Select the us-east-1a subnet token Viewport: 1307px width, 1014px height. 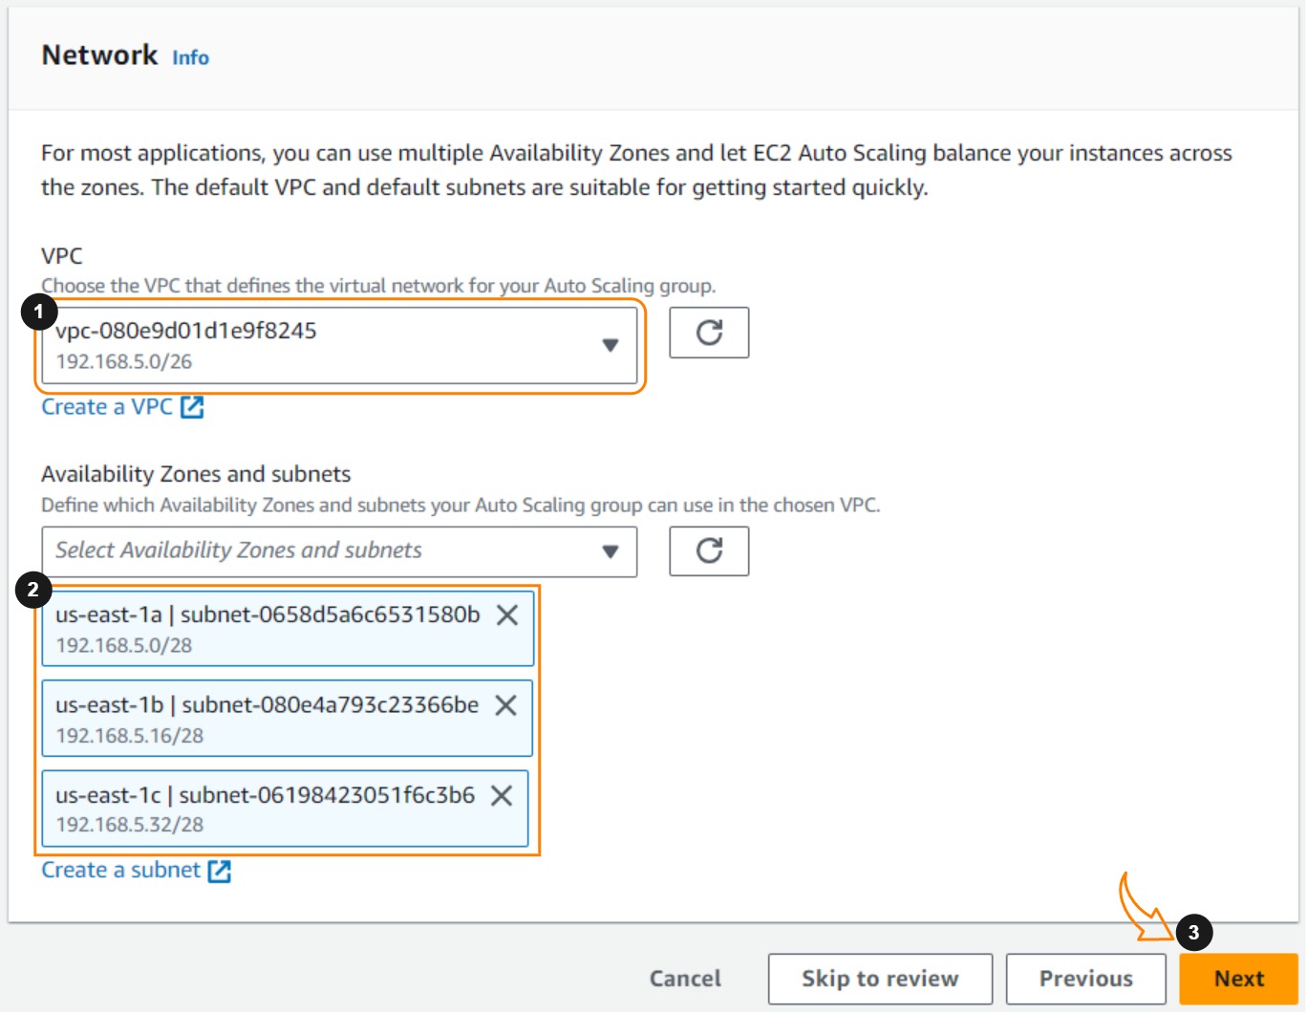(268, 630)
